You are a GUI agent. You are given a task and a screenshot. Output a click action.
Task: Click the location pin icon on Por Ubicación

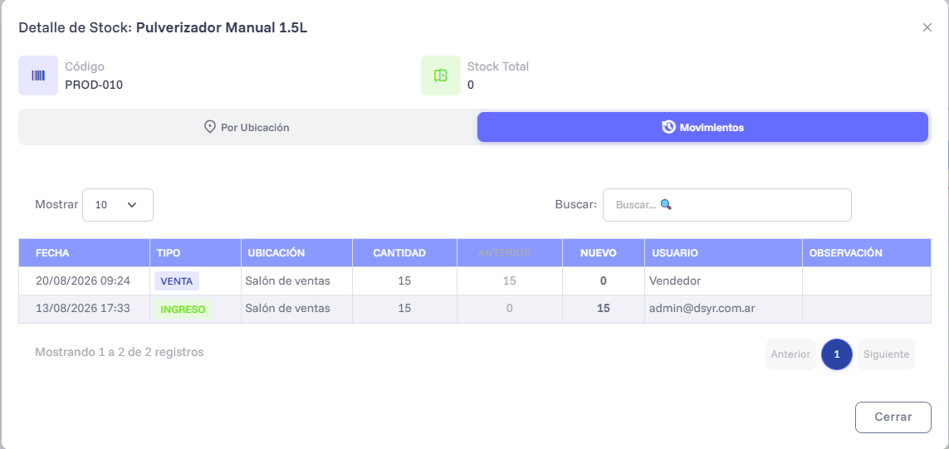[210, 127]
